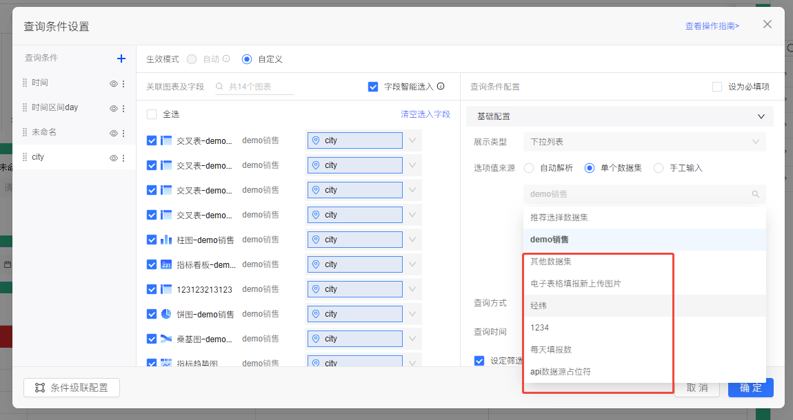Click the pie chart icon for 饼图-demo销售
The image size is (793, 420).
click(165, 314)
